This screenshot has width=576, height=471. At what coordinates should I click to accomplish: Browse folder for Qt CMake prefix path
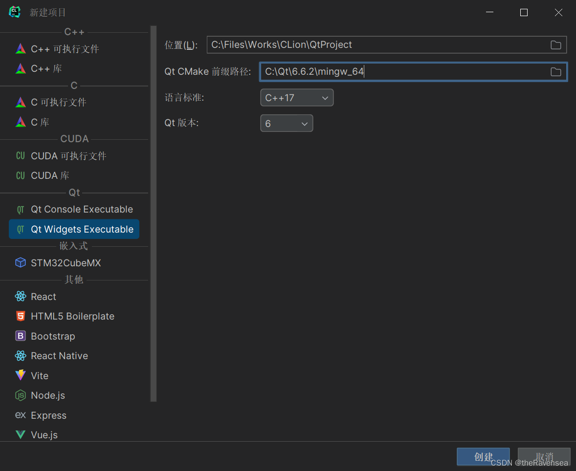pyautogui.click(x=556, y=72)
